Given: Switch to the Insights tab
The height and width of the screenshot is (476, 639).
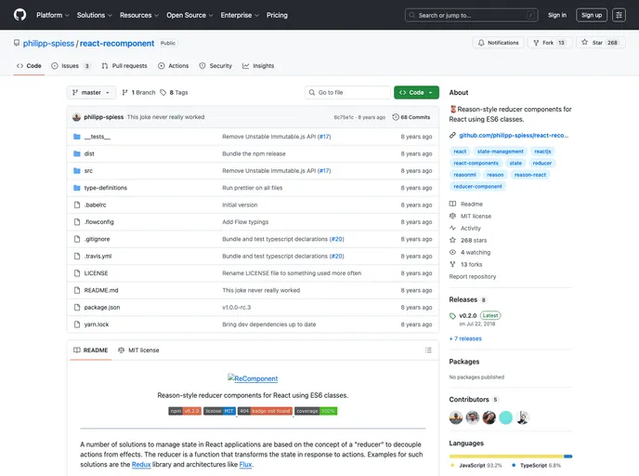Looking at the screenshot, I should click(x=258, y=66).
